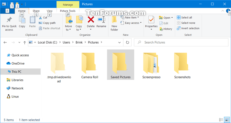Image resolution: width=231 pixels, height=123 pixels.
Task: Go back with the Back arrow
Action: (x=5, y=42)
